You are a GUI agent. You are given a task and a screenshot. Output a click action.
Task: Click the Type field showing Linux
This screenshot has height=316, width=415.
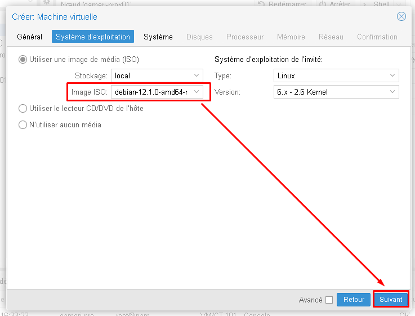coord(336,75)
